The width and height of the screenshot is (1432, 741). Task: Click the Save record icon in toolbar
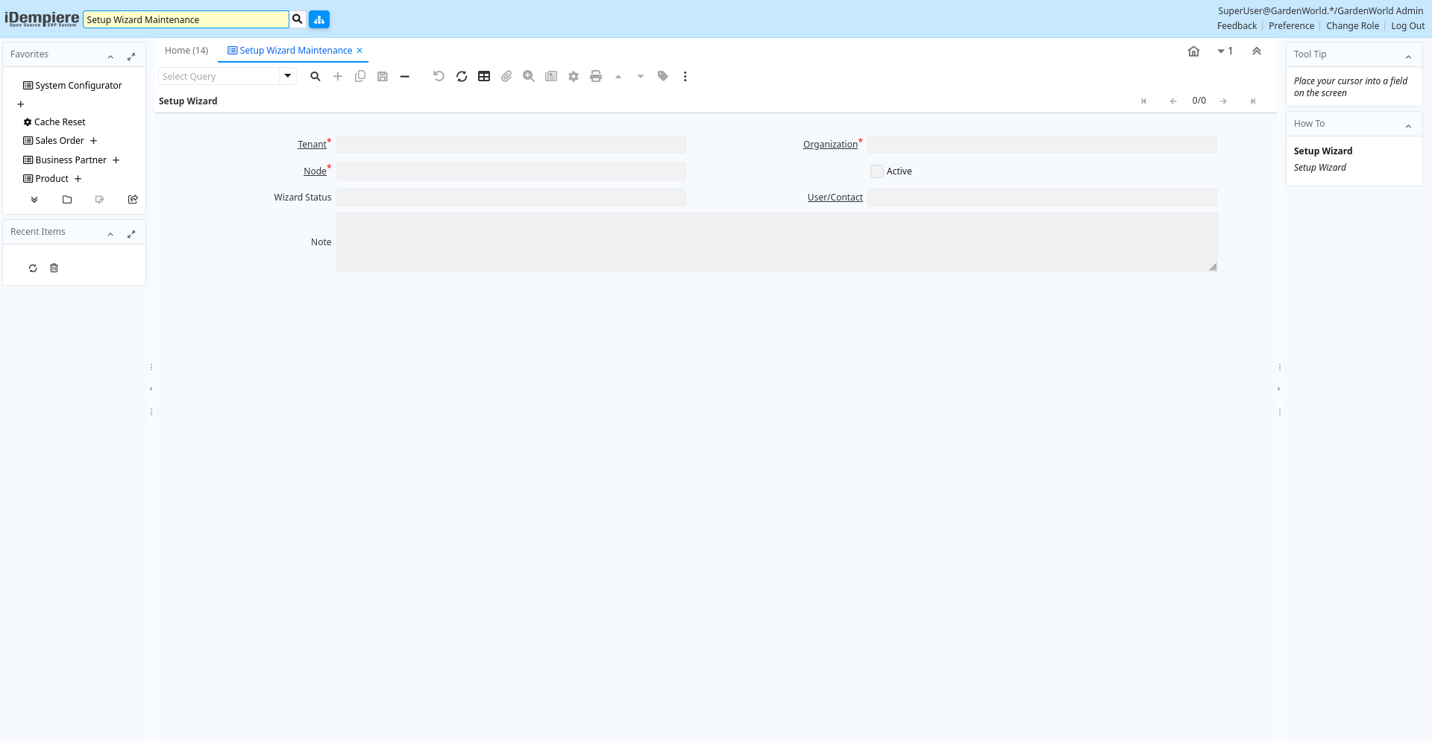pyautogui.click(x=383, y=77)
